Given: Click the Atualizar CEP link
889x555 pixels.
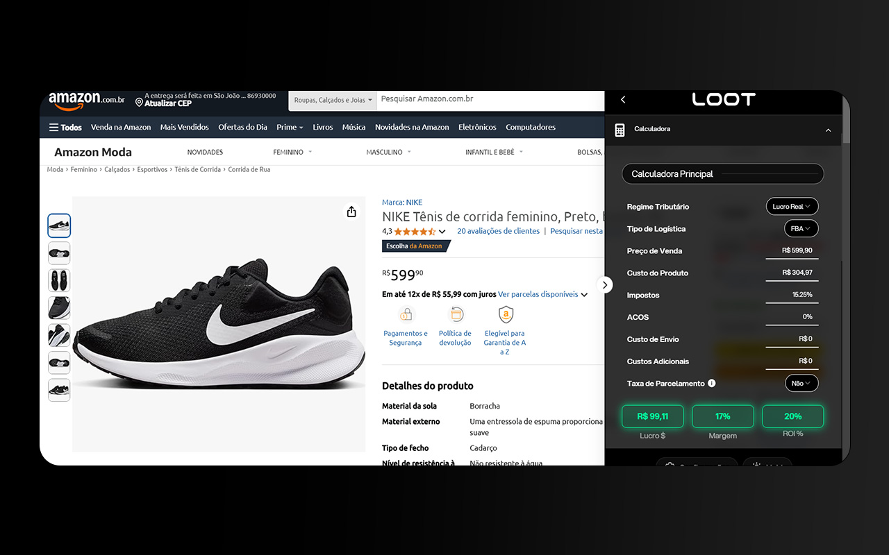Looking at the screenshot, I should 168,103.
